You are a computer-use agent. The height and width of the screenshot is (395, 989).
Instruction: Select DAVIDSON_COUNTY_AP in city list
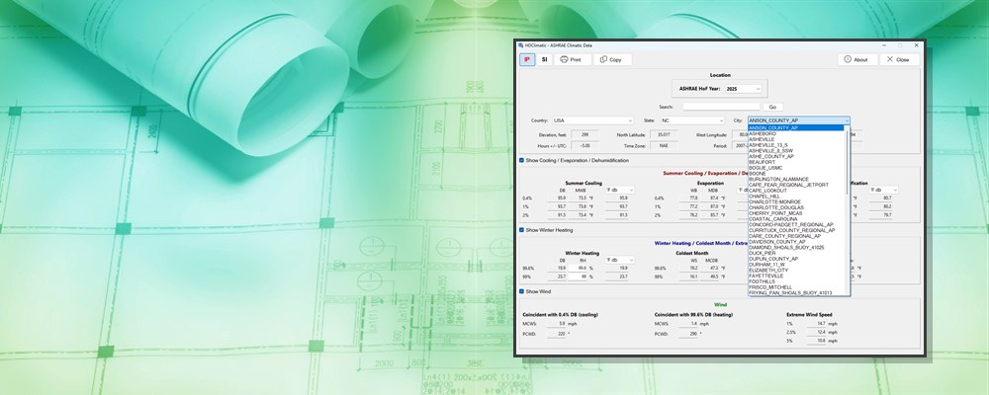(x=795, y=241)
